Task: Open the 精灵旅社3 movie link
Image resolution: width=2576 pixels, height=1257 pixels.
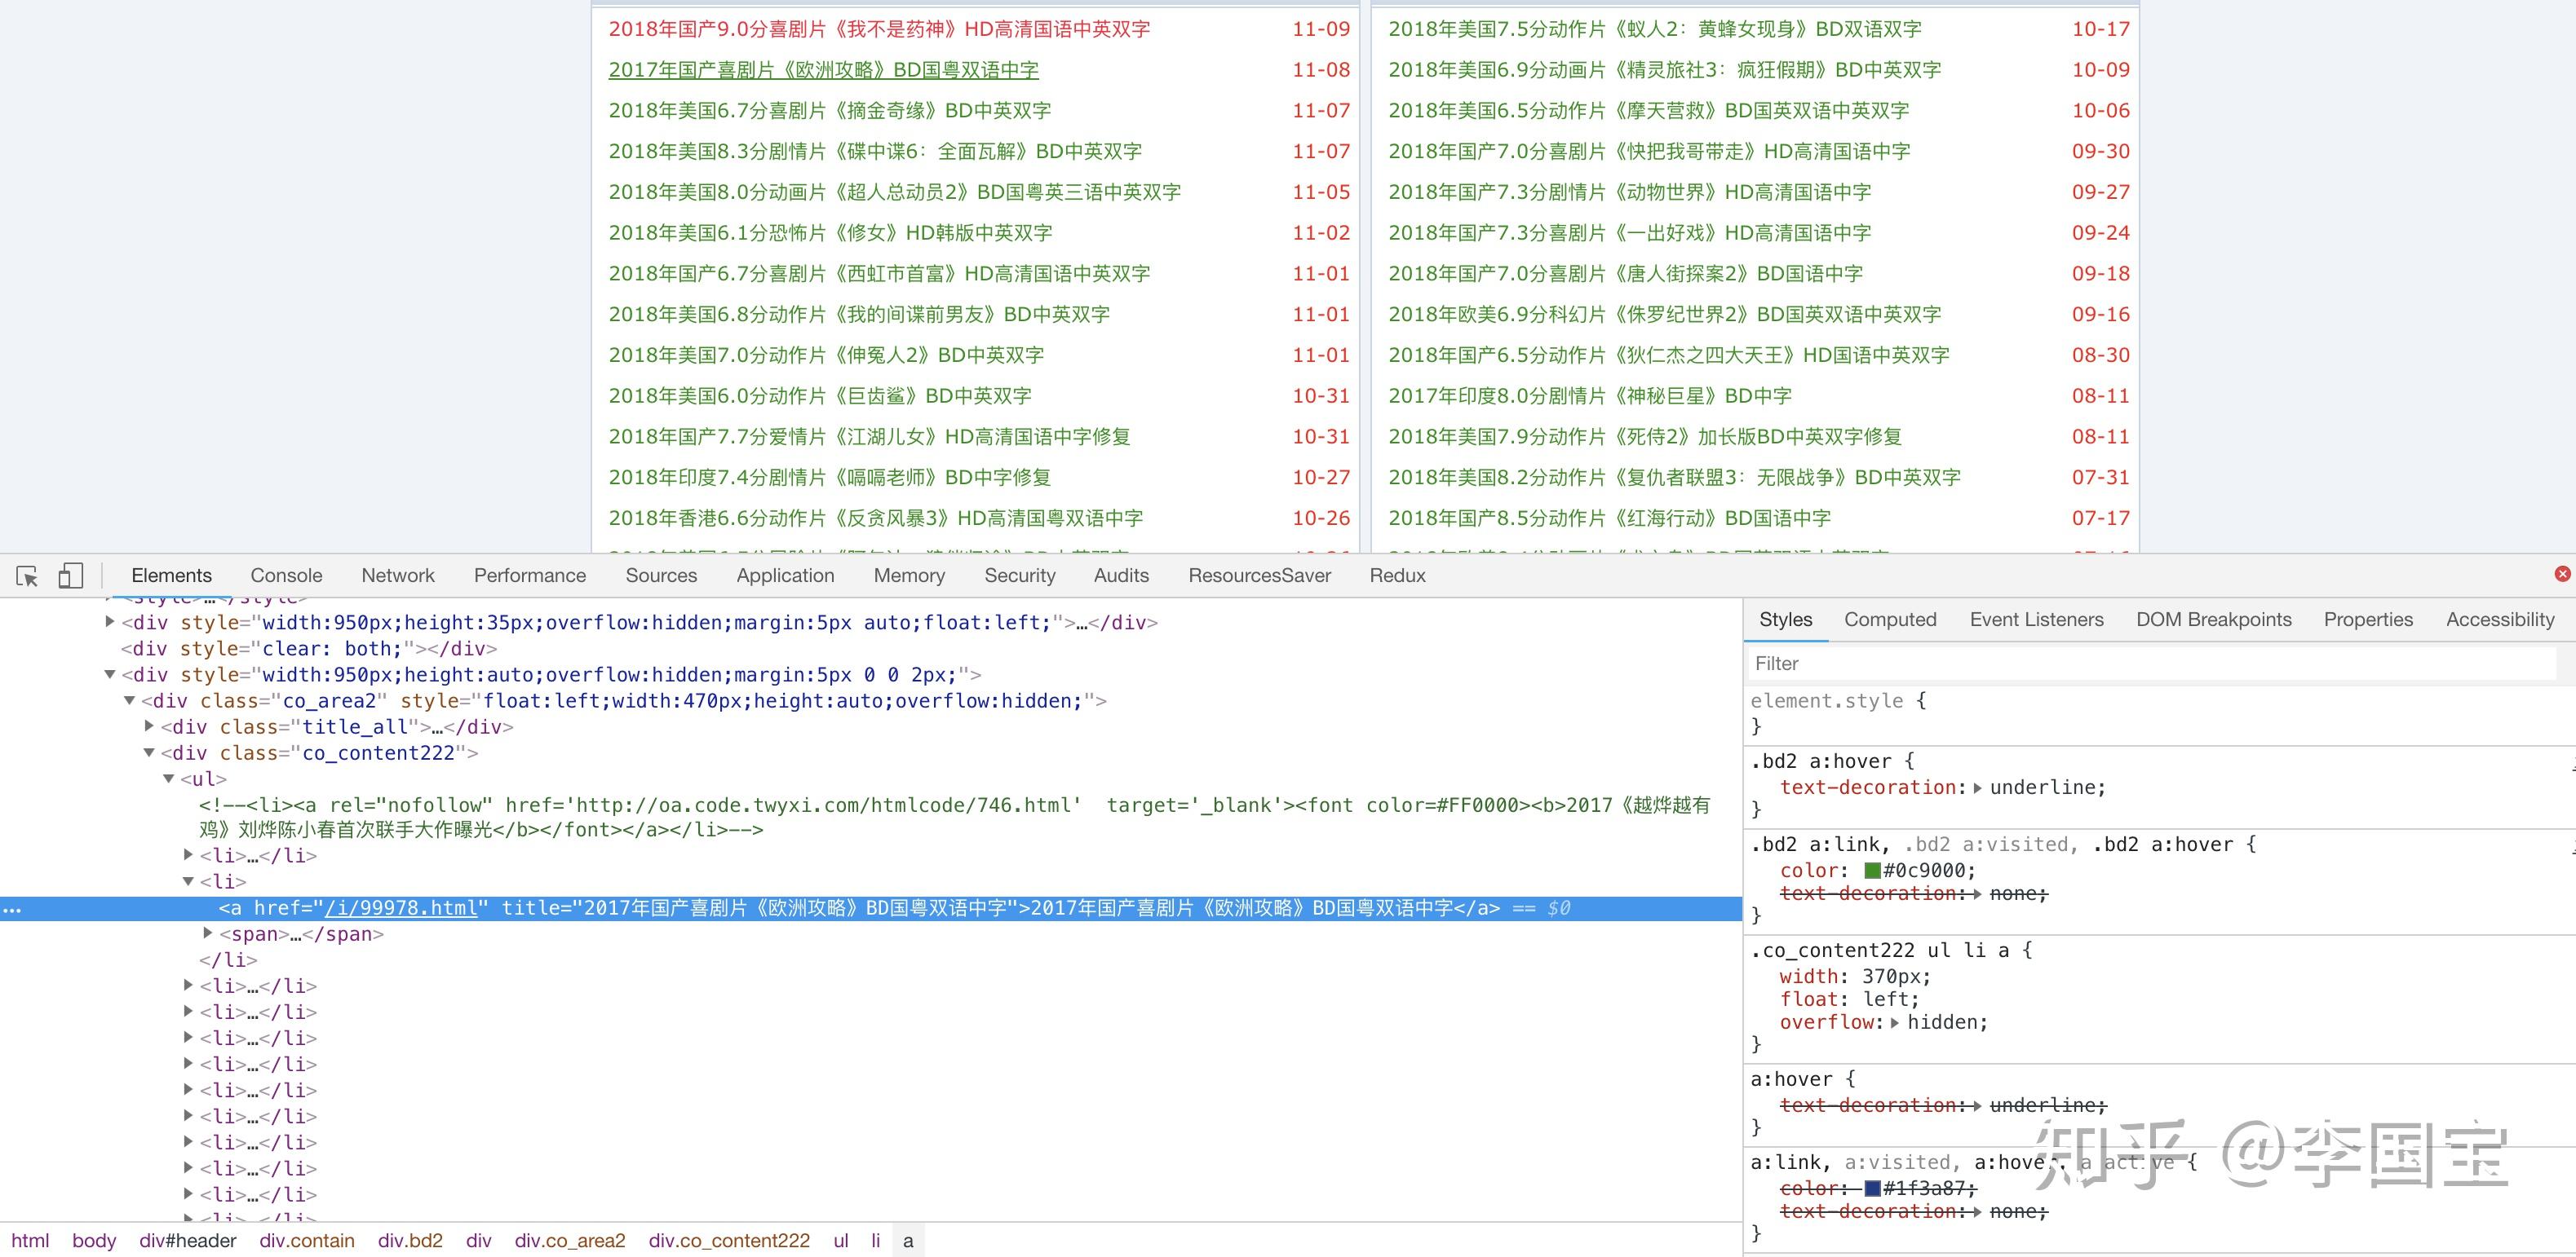Action: point(1664,70)
